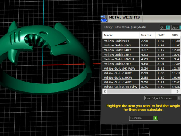Sort by the Metal column header
The height and width of the screenshot is (136, 181).
tap(121, 35)
